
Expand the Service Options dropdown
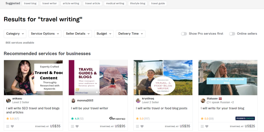pyautogui.click(x=45, y=34)
